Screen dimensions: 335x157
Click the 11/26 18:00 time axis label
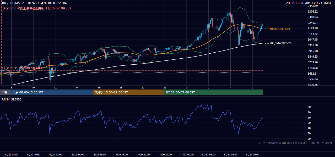[x=121, y=155]
